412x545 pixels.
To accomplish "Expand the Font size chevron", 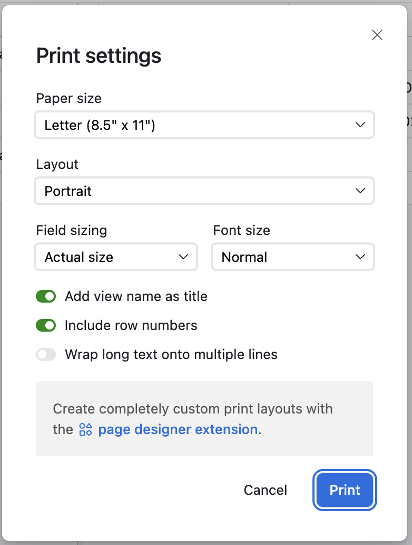I will [360, 257].
